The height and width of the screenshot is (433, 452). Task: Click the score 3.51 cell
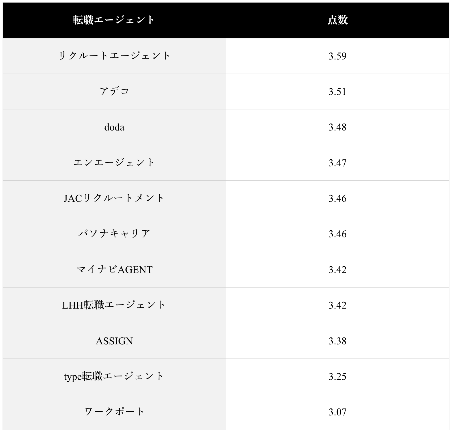point(337,92)
